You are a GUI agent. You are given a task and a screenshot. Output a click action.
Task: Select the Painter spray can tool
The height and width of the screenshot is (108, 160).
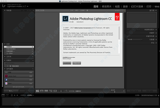pos(61,91)
